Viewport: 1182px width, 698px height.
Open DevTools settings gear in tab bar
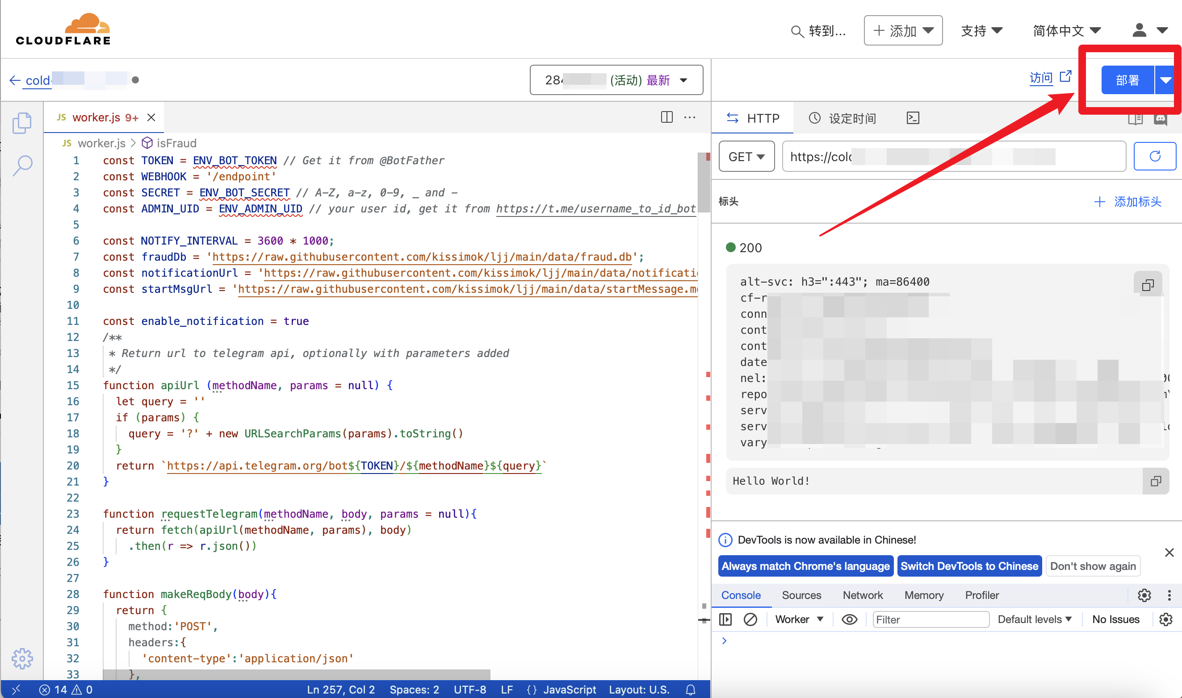coord(1144,595)
